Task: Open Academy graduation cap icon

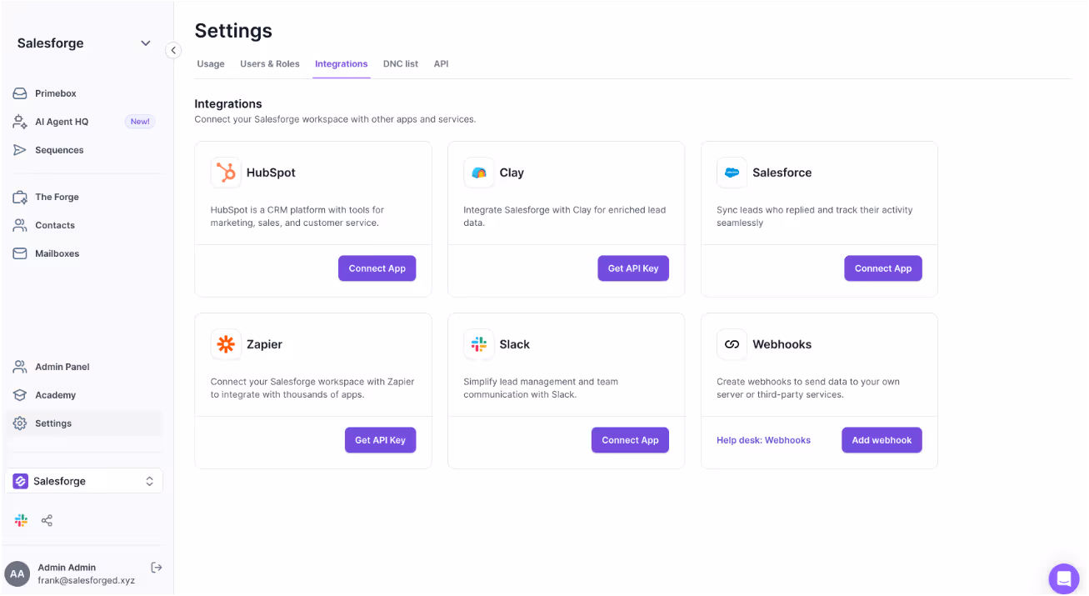Action: pos(20,395)
